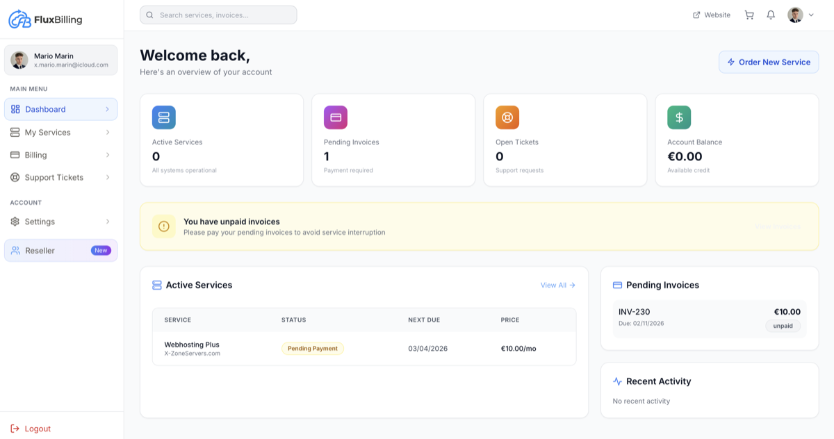Image resolution: width=834 pixels, height=439 pixels.
Task: Click the green Account Balance dollar icon
Action: pos(678,117)
